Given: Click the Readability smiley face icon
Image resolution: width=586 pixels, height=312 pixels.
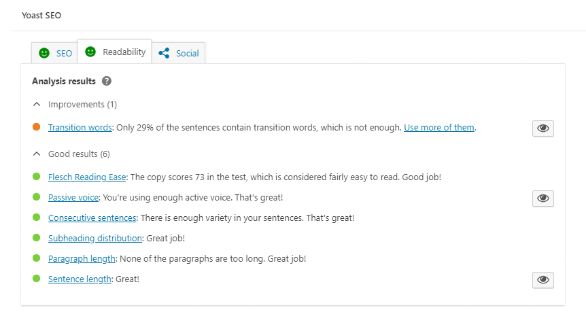Looking at the screenshot, I should [x=90, y=52].
